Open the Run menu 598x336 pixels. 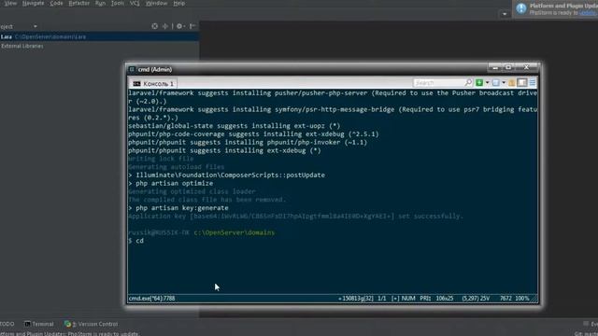[x=100, y=4]
